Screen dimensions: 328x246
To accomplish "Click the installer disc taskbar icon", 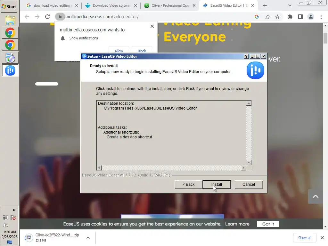I will click(x=10, y=58).
